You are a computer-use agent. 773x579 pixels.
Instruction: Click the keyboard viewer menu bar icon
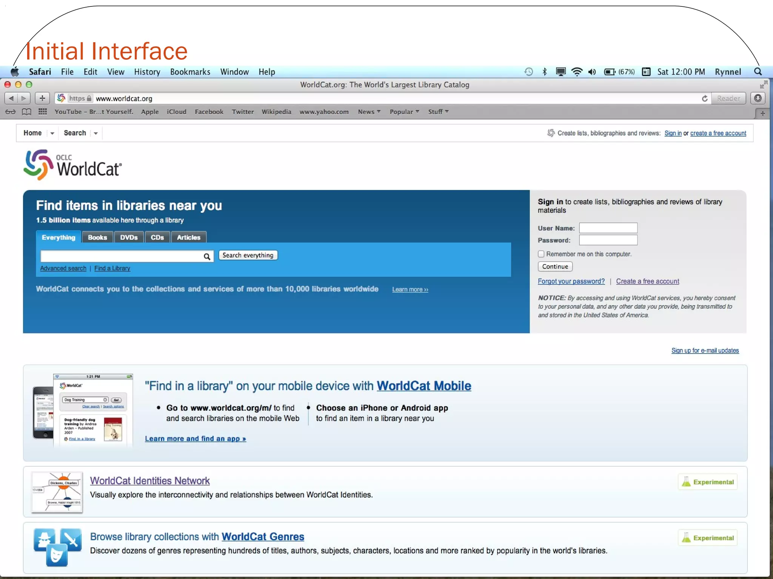pos(646,72)
